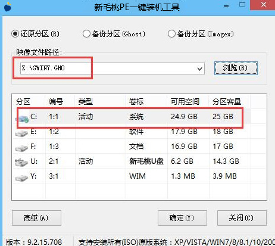275x246 pixels.
Task: Select the 2:1 partition number cell
Action: (54, 161)
